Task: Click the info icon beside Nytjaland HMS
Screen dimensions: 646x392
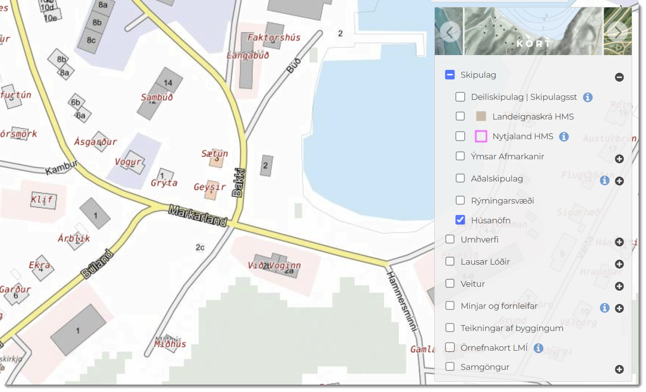Action: (564, 137)
